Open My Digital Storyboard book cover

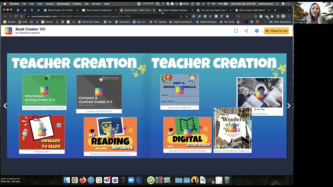187,133
